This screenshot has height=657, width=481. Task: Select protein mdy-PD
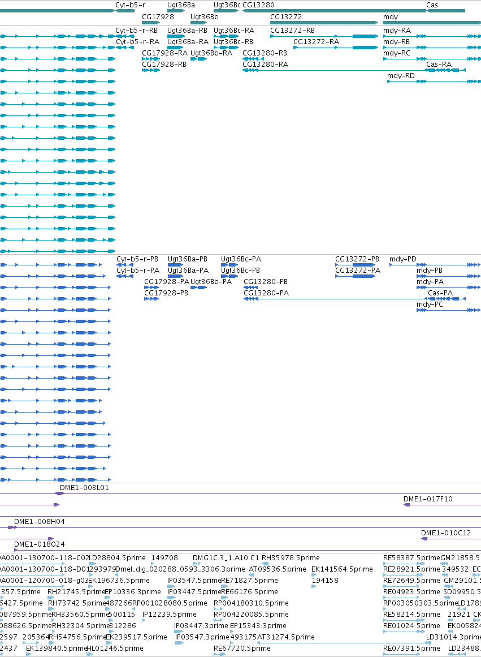click(x=402, y=259)
